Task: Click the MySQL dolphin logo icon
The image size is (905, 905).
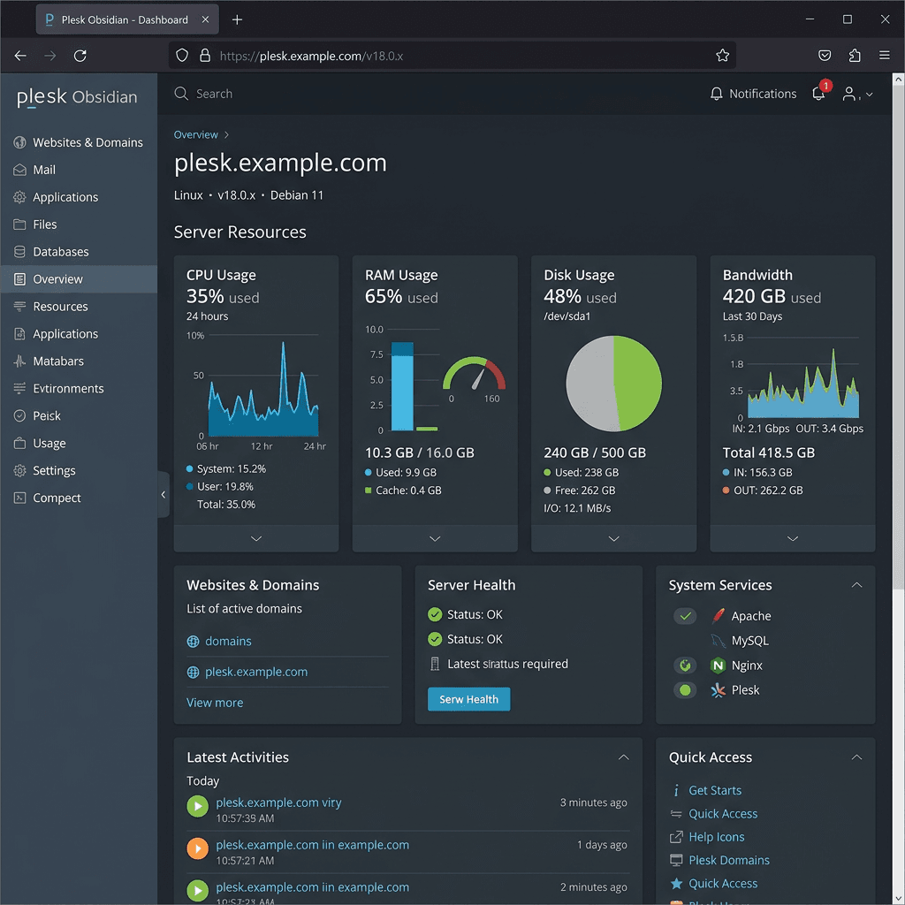Action: coord(718,641)
